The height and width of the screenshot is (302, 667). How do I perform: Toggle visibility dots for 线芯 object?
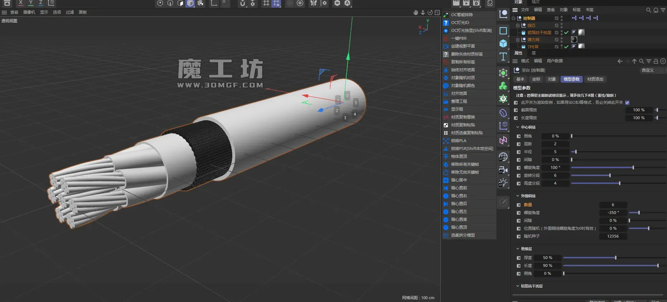pyautogui.click(x=562, y=25)
